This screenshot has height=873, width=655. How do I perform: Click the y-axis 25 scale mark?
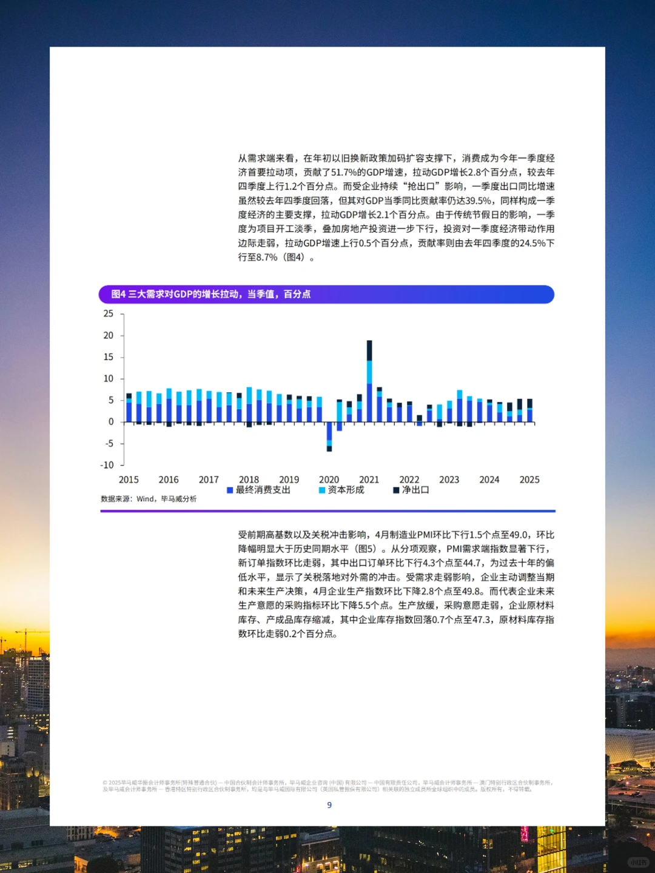pyautogui.click(x=108, y=314)
